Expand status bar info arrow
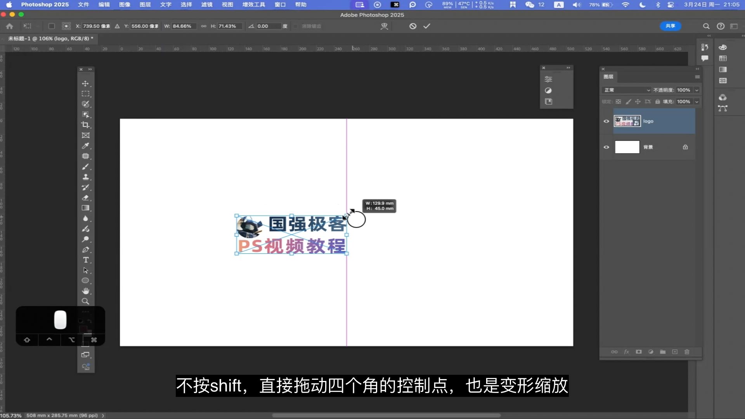The image size is (745, 419). [103, 416]
